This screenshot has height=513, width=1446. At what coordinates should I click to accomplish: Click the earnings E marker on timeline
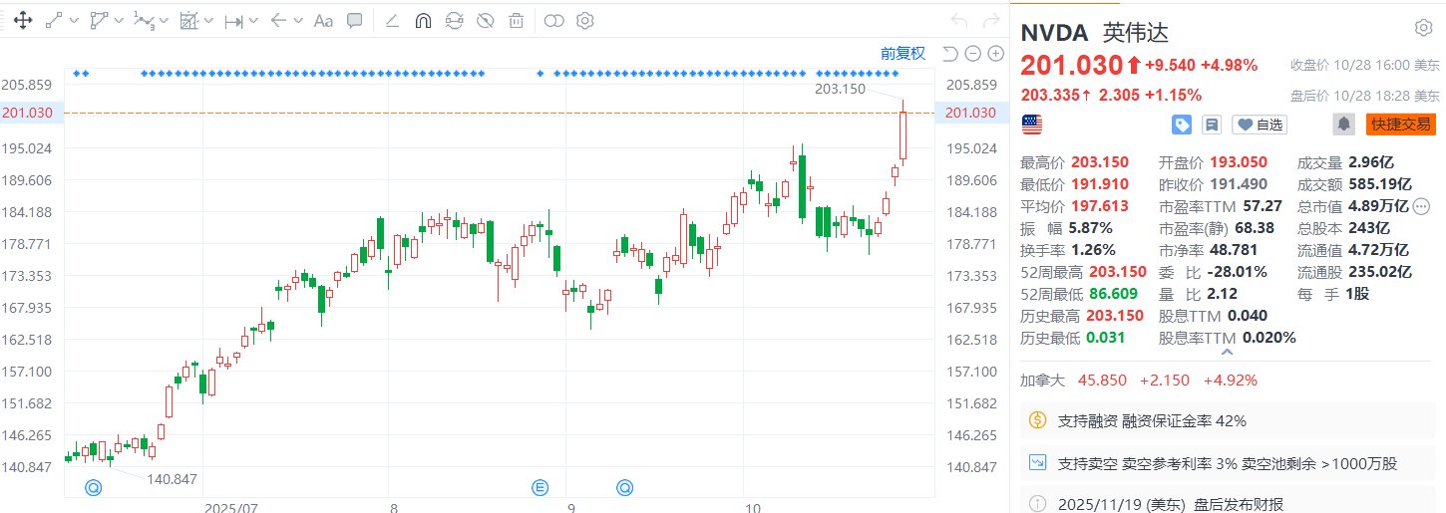pos(541,487)
